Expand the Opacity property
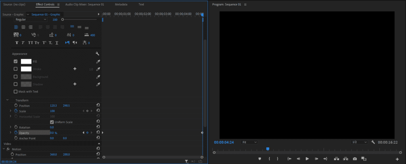Image resolution: width=406 pixels, height=164 pixels. (10, 132)
